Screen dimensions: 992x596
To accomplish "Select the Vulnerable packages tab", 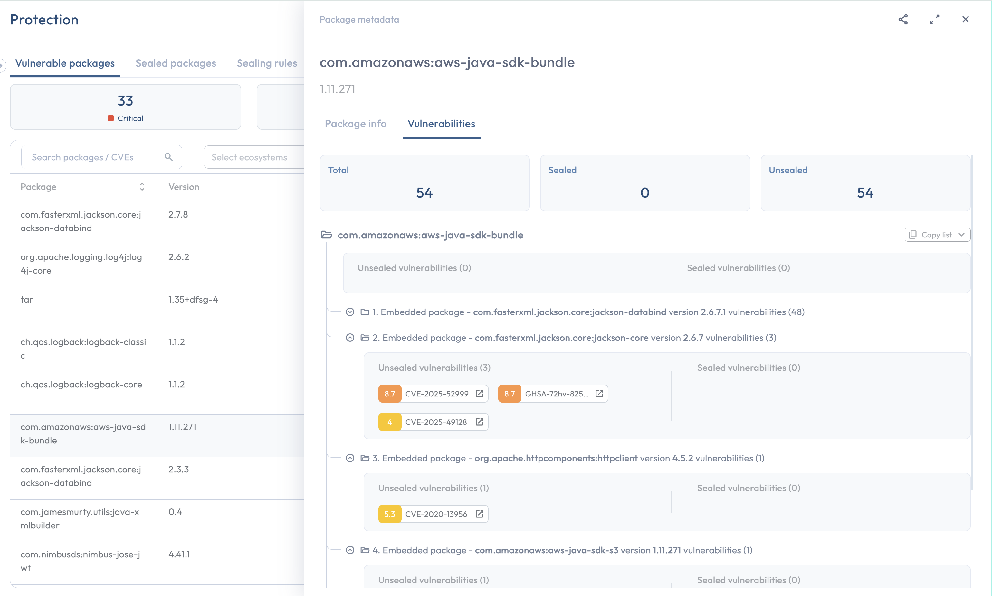I will pyautogui.click(x=65, y=63).
